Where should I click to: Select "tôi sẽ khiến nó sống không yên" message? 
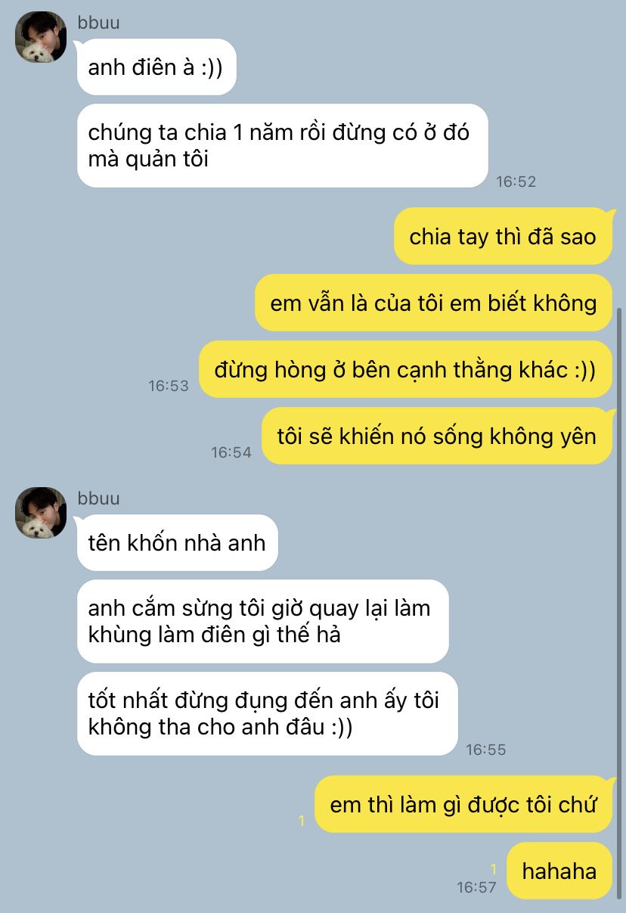click(437, 436)
